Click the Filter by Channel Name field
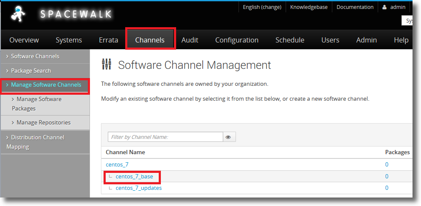 (166, 137)
